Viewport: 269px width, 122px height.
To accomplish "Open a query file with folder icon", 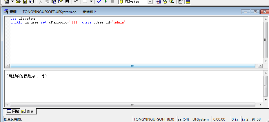I will coord(18,2).
